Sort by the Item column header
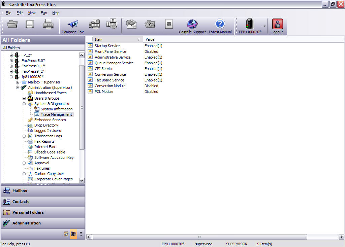 pyautogui.click(x=118, y=39)
